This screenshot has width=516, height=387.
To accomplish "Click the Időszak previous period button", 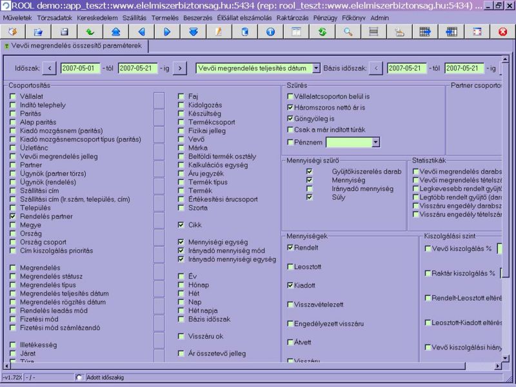I will click(50, 68).
